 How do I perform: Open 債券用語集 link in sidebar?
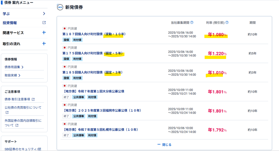[x=14, y=67]
